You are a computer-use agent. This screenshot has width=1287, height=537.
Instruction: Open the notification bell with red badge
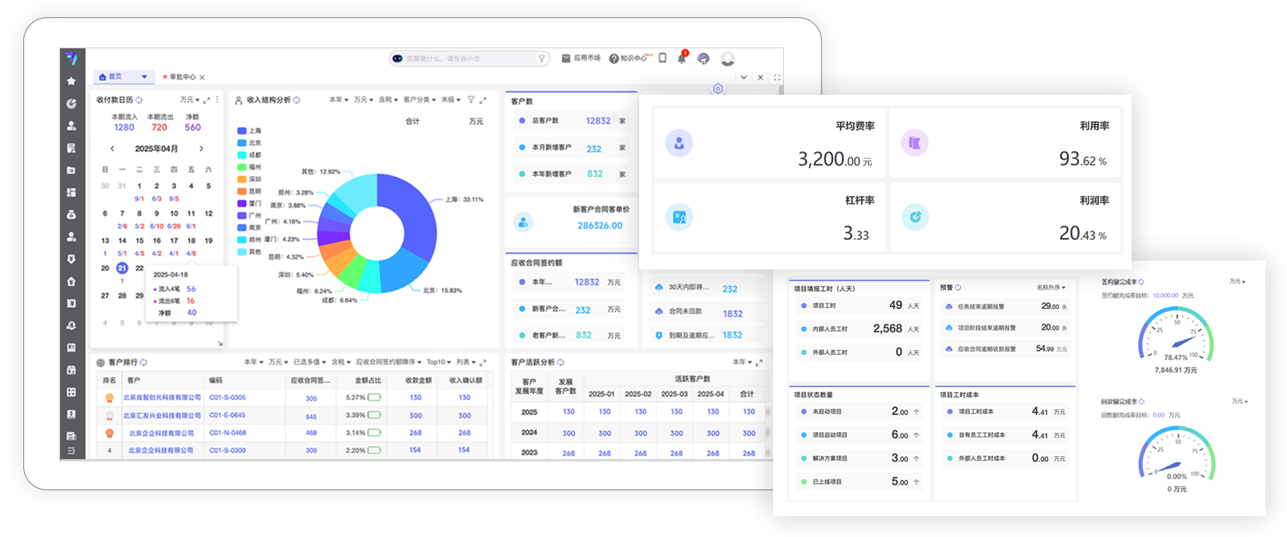click(x=682, y=58)
